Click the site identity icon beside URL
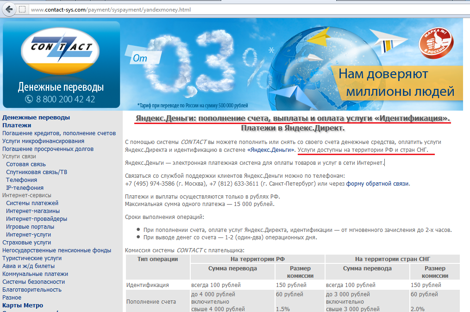The image size is (470, 312). click(x=22, y=10)
